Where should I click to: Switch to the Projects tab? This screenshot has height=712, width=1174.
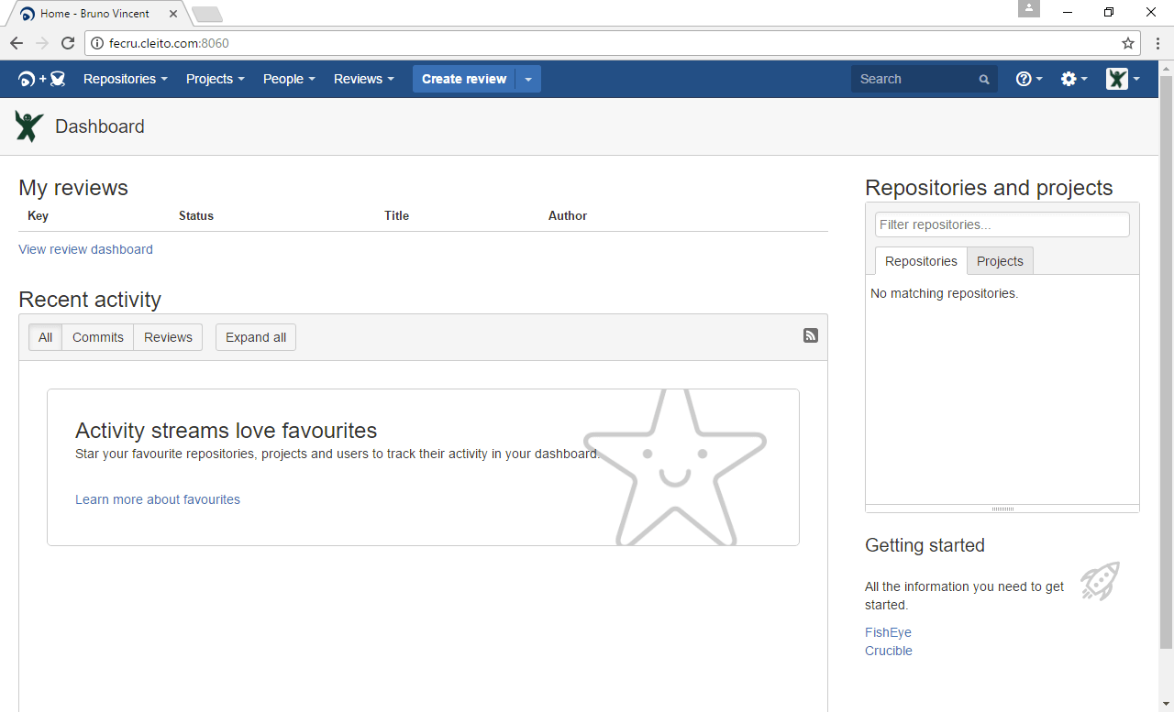[x=1000, y=261]
